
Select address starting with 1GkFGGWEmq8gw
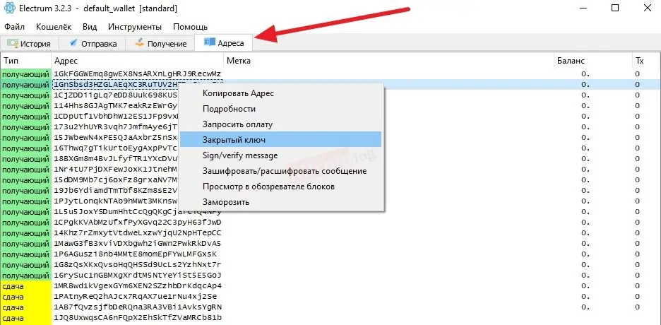(138, 74)
